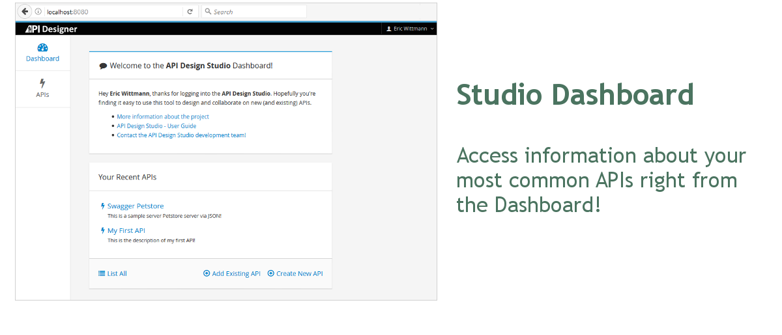Select the APIs label in the sidebar
Screen dimensions: 782x335
(42, 95)
